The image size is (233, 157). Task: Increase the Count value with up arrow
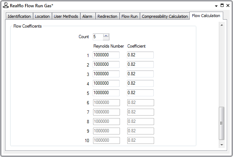106,35
